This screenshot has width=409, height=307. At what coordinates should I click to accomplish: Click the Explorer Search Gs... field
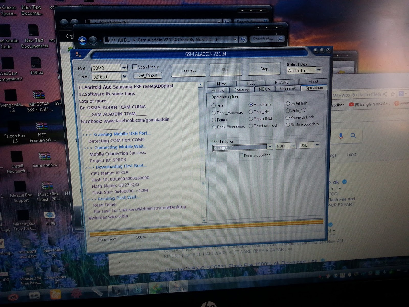click(267, 39)
